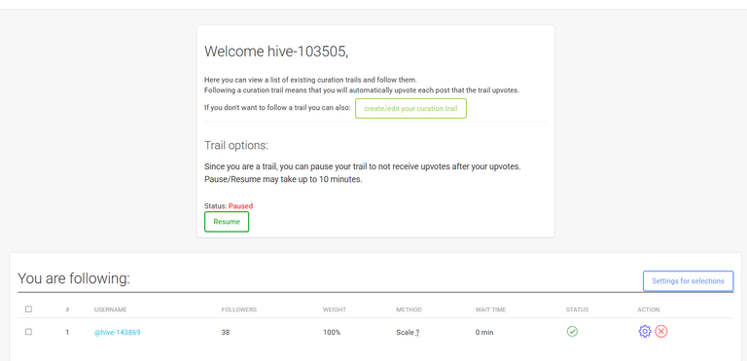This screenshot has height=361, width=747.
Task: Tick the select-all checkbox in table header
Action: pos(28,309)
